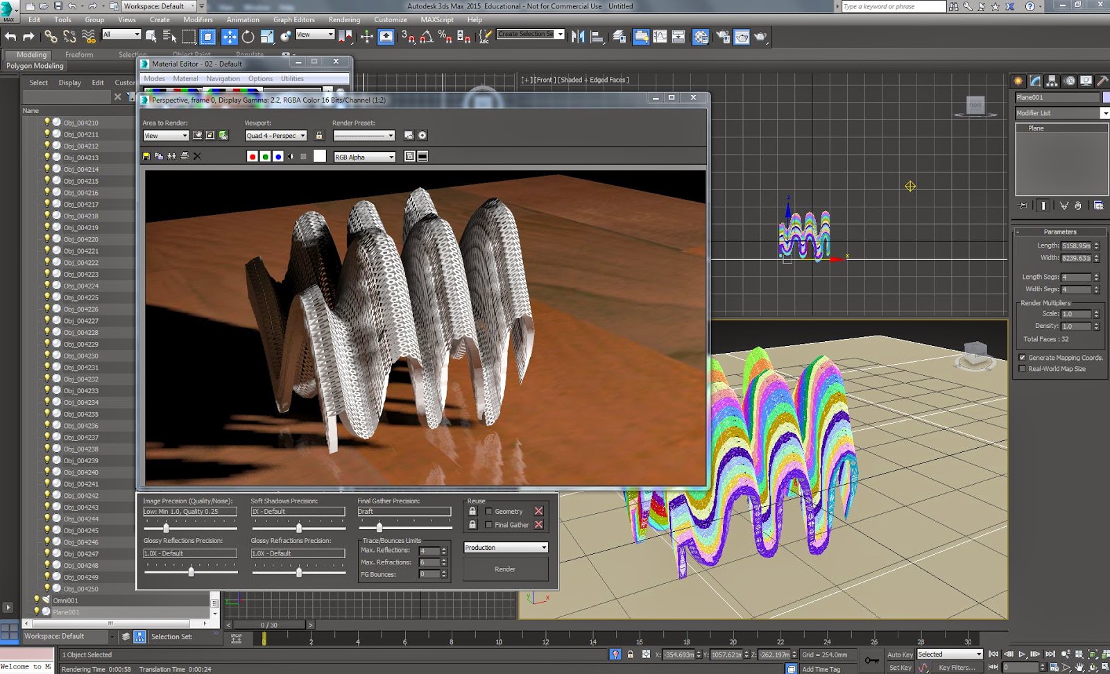Viewport: 1110px width, 674px height.
Task: Open the Utilities hammer tab
Action: (1102, 81)
